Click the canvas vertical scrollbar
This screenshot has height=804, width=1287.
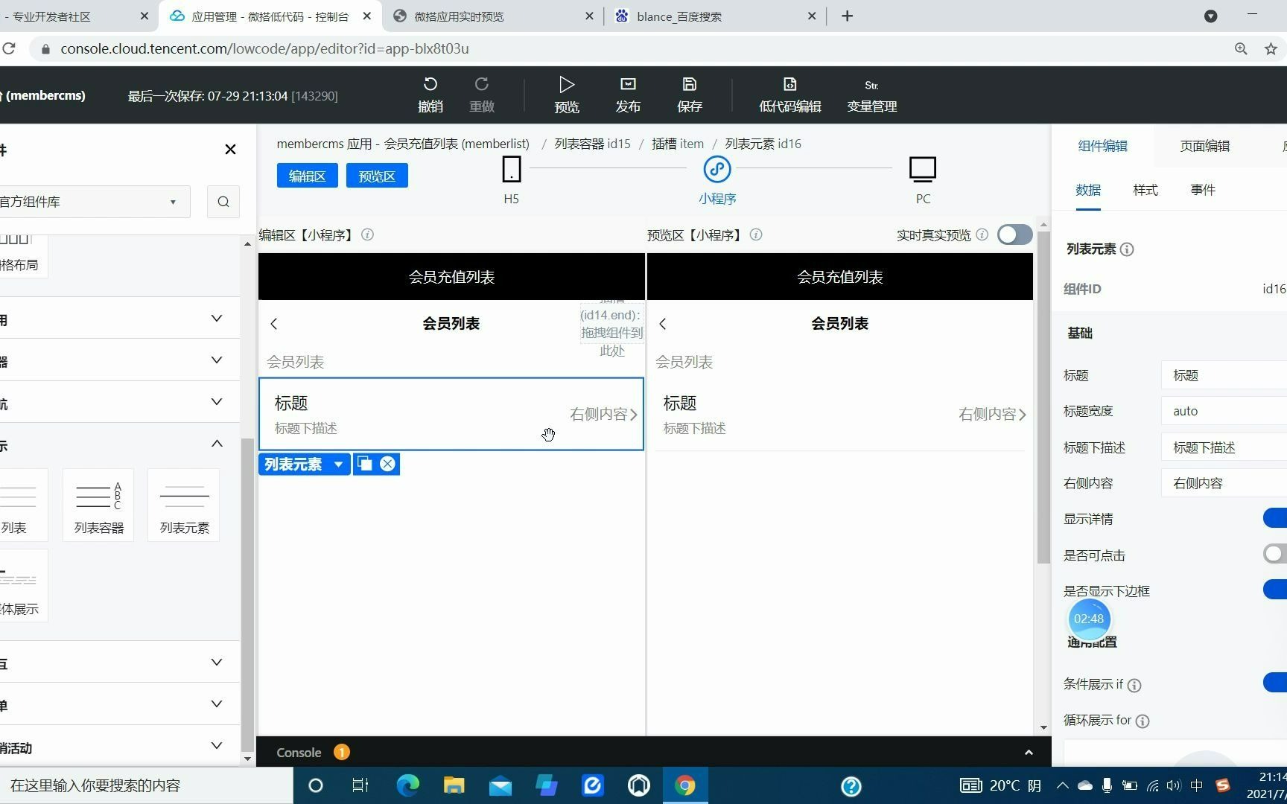coord(1043,398)
